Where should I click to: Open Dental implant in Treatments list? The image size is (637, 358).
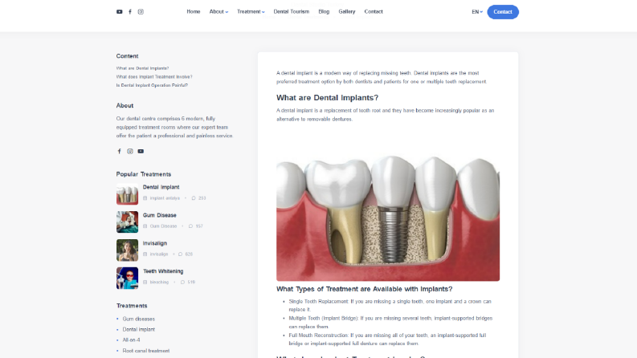coord(138,330)
